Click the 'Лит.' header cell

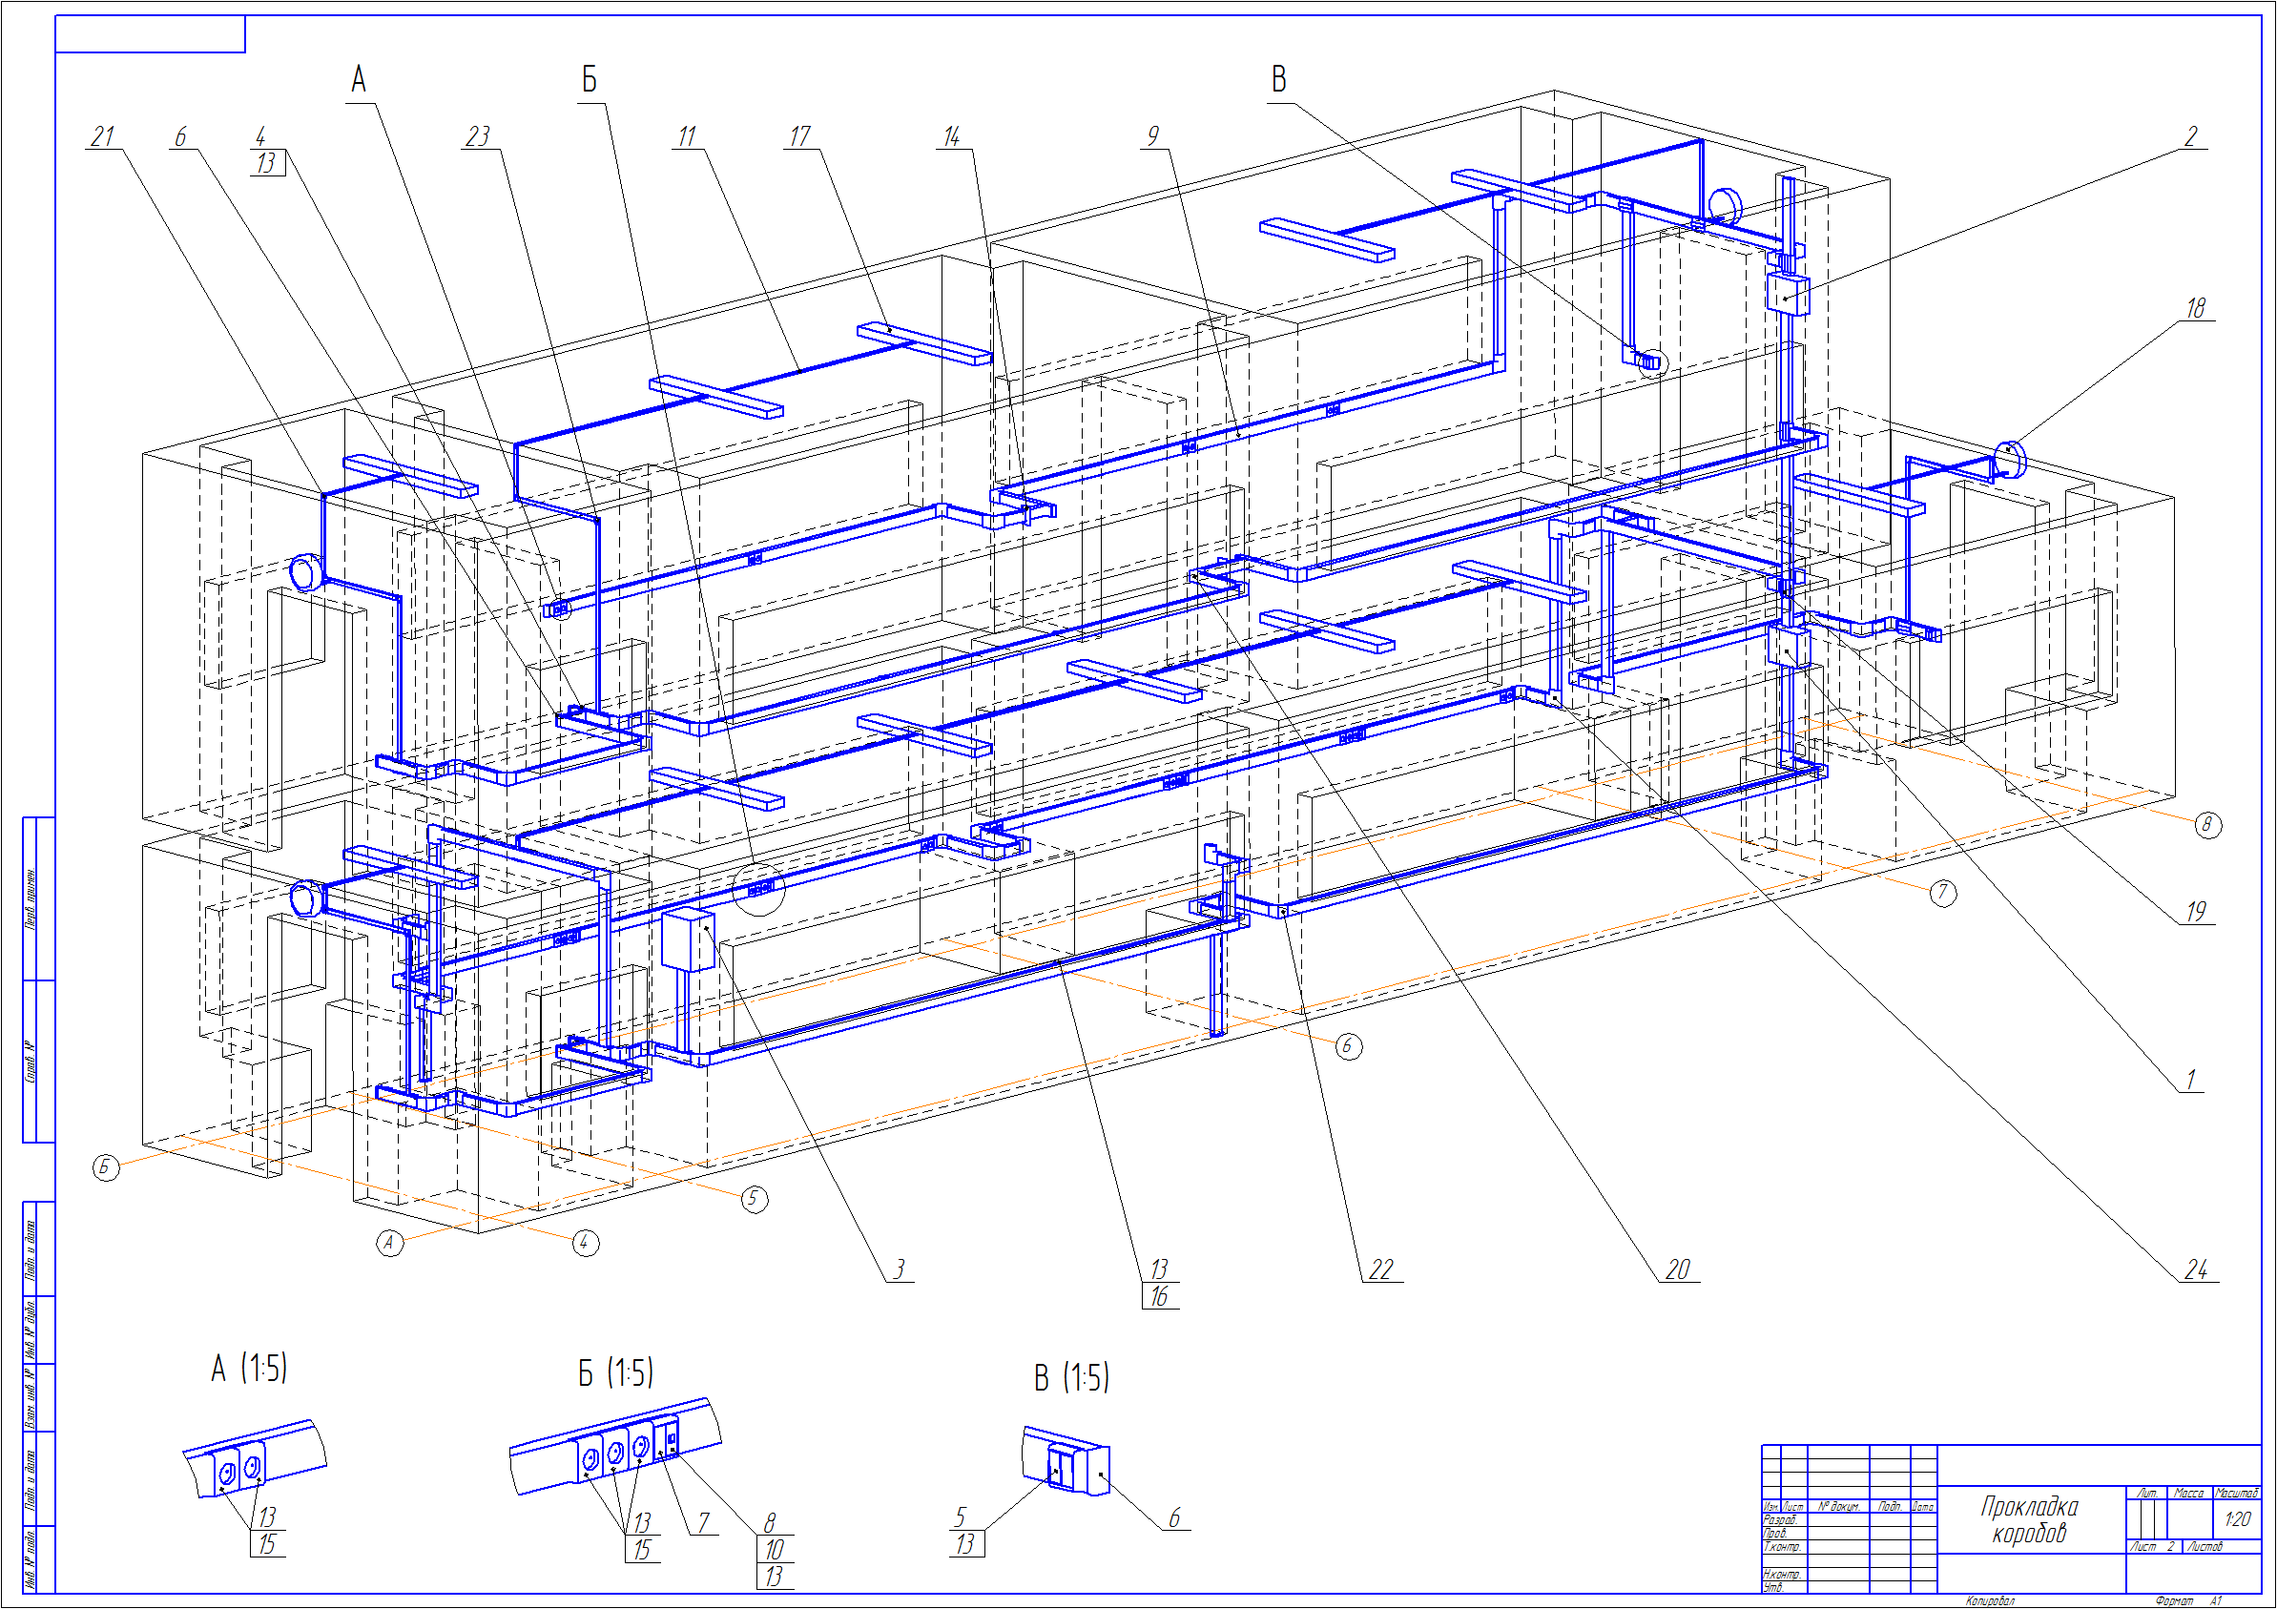coord(2147,1493)
